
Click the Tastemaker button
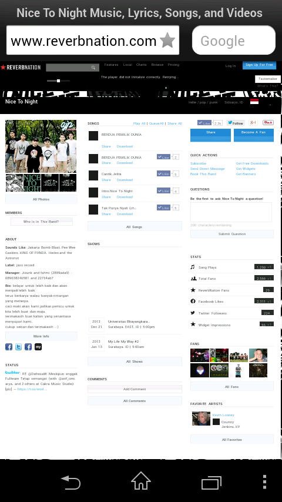(268, 79)
